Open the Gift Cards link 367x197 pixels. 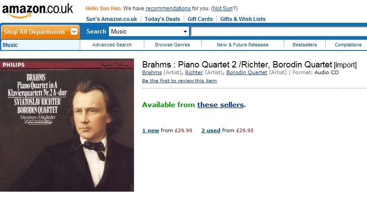click(x=200, y=19)
